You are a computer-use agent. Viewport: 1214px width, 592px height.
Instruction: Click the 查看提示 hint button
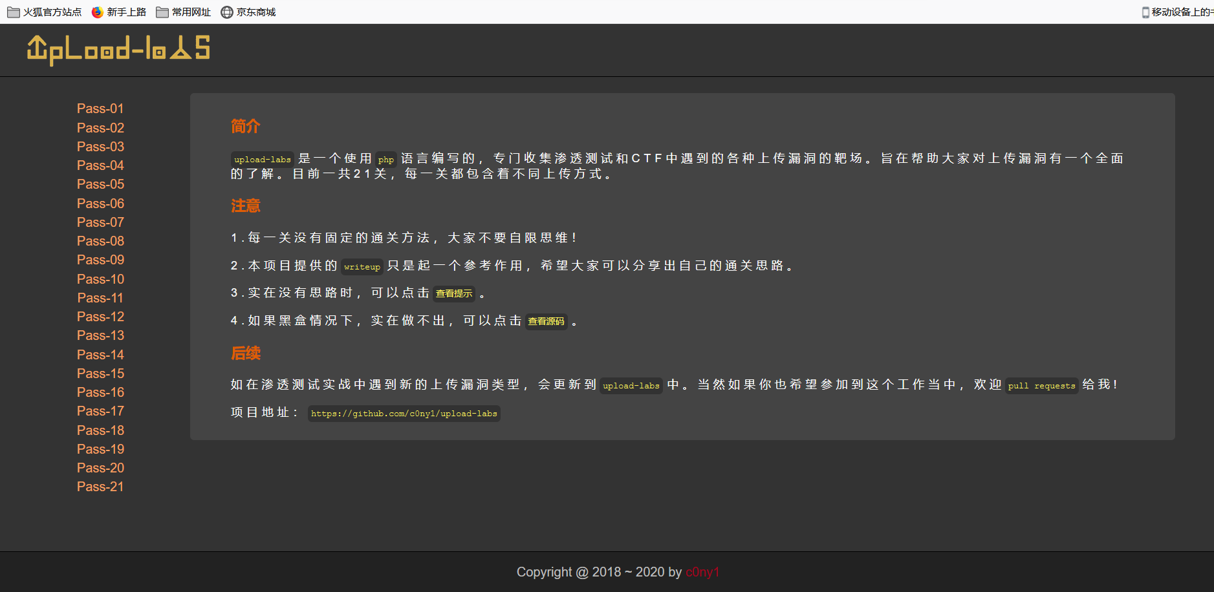pos(453,293)
